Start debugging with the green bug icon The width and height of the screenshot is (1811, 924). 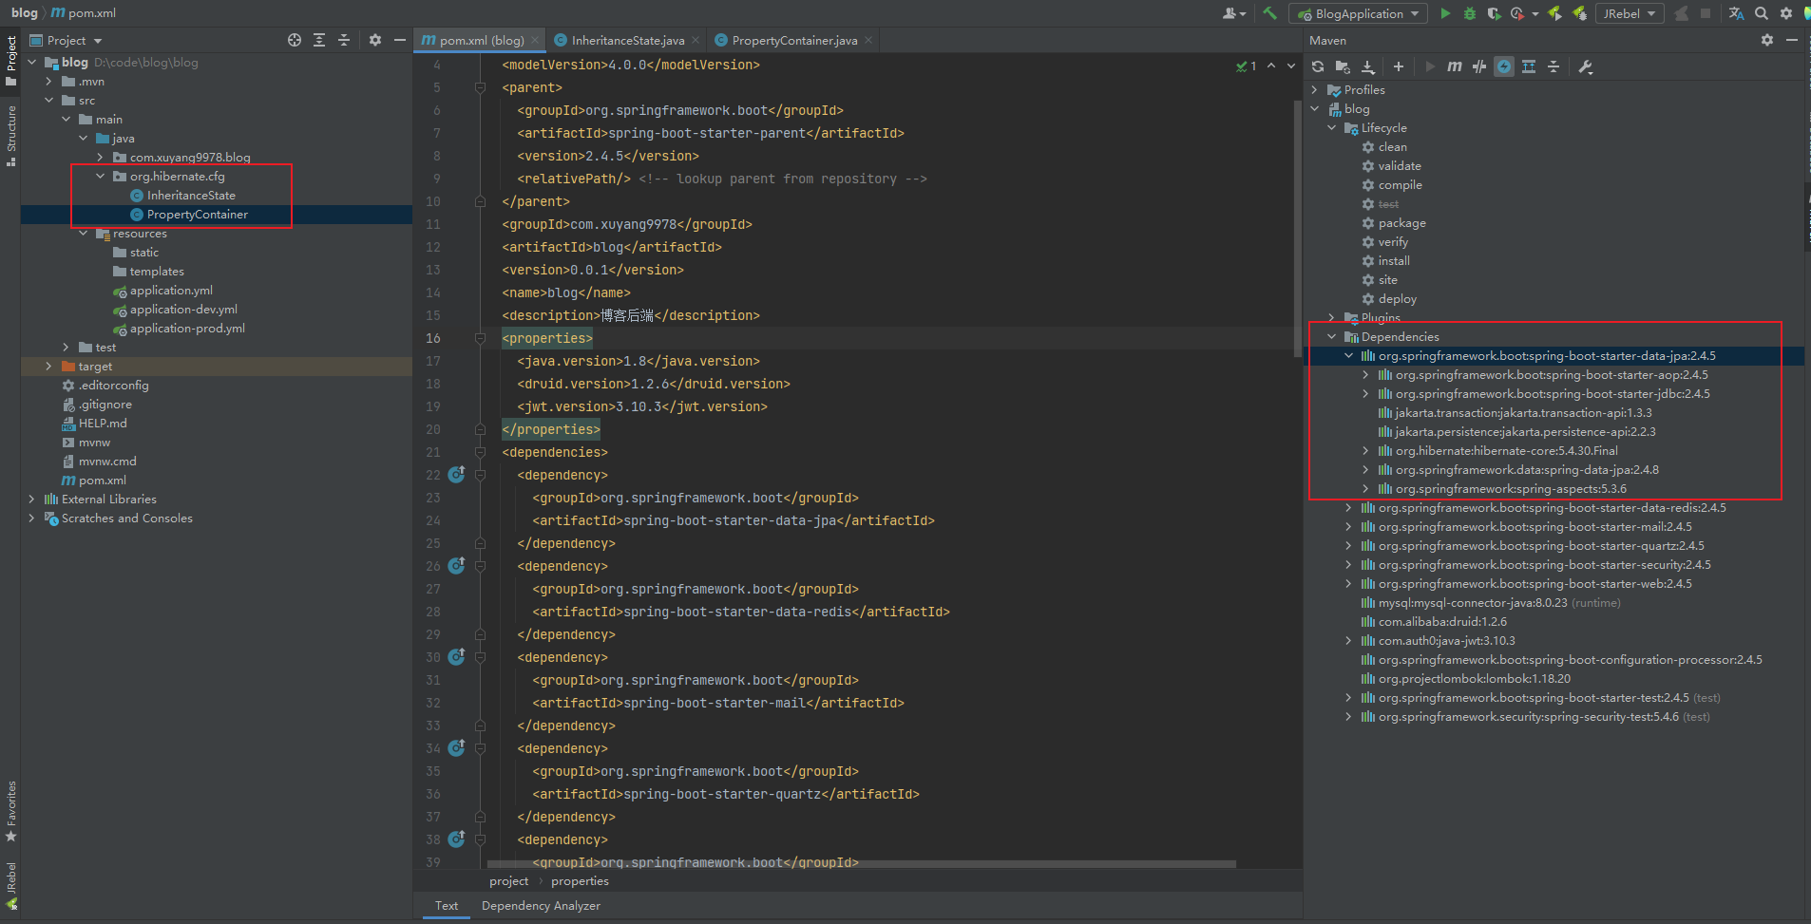click(1470, 13)
